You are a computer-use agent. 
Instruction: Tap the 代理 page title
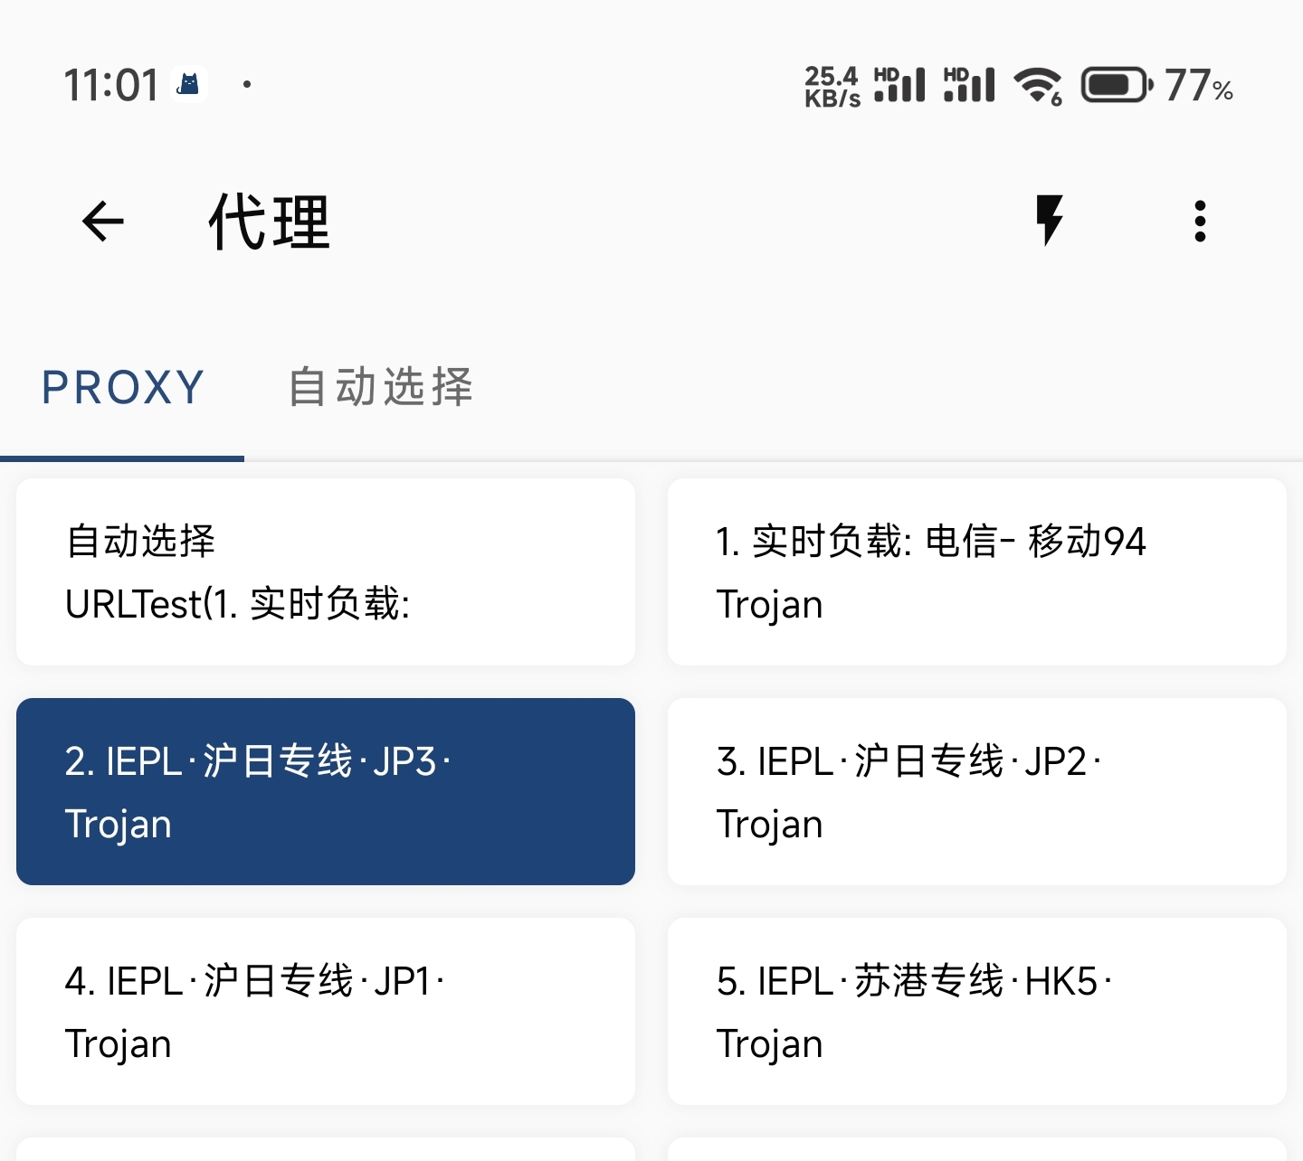(270, 222)
